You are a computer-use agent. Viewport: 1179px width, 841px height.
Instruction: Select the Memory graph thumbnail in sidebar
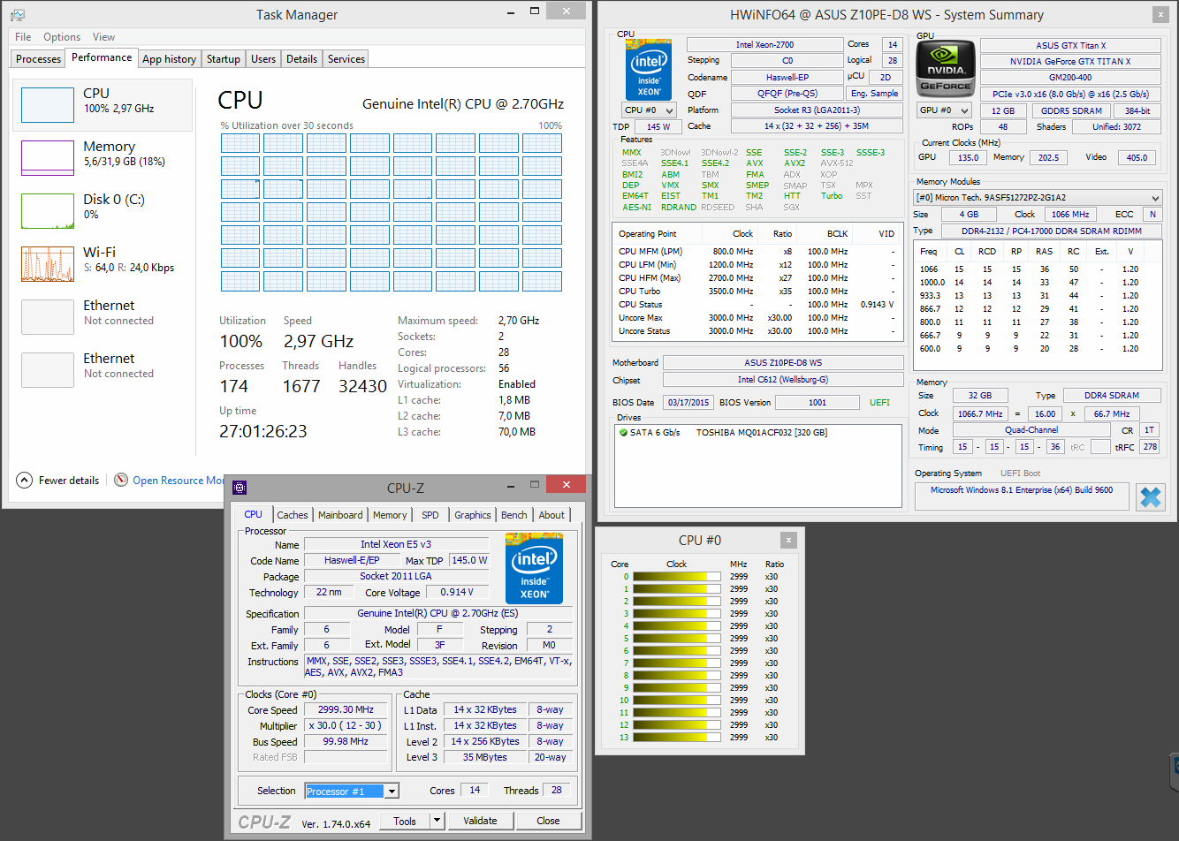point(48,158)
